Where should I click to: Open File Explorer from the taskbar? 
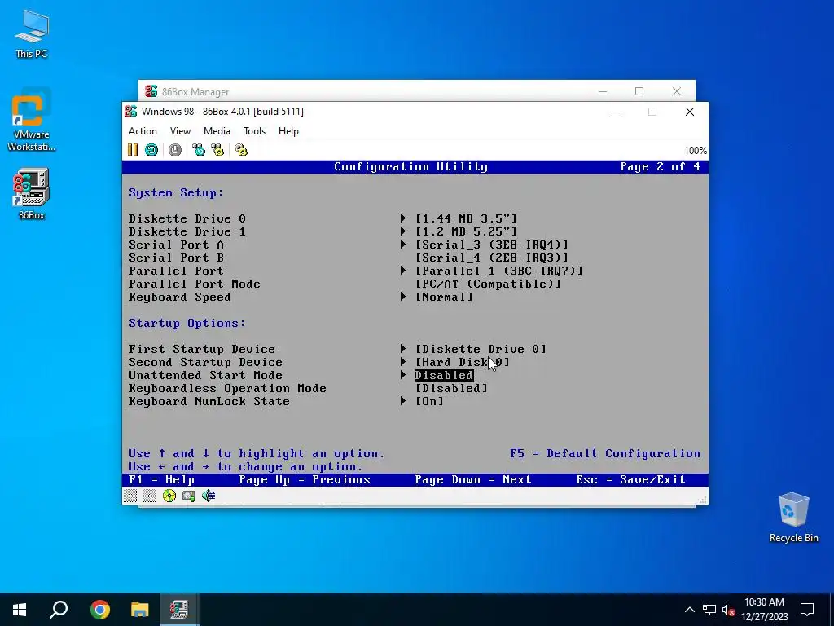140,610
